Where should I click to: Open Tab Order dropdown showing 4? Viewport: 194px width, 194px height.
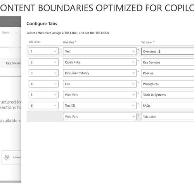click(x=43, y=84)
